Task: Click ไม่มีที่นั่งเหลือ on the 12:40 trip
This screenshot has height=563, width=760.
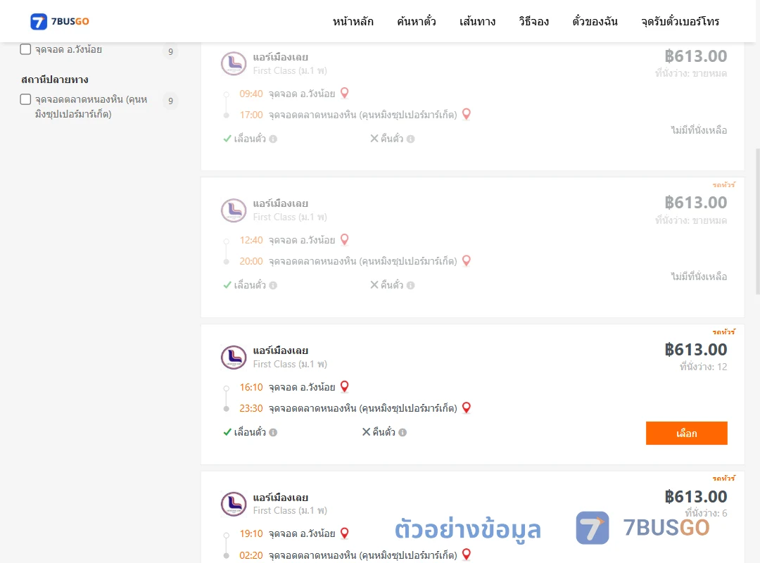Action: pos(699,277)
